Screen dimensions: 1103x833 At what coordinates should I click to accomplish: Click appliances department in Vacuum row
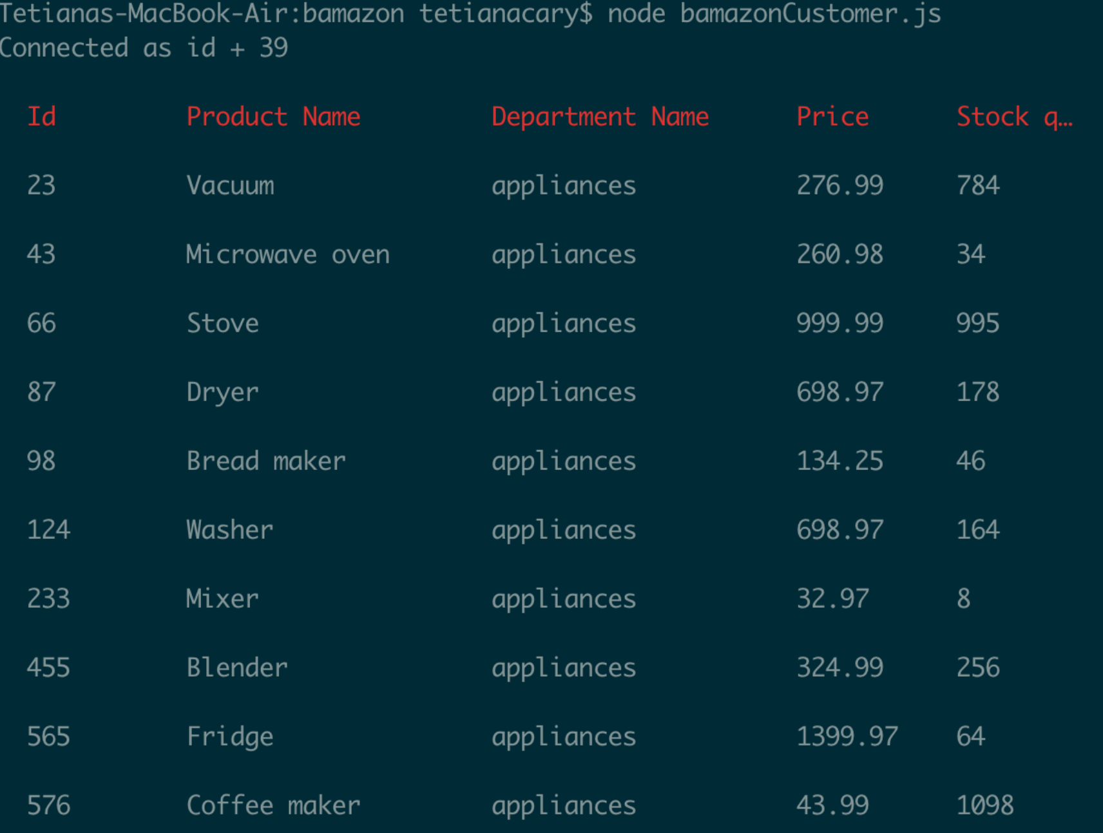pyautogui.click(x=564, y=187)
